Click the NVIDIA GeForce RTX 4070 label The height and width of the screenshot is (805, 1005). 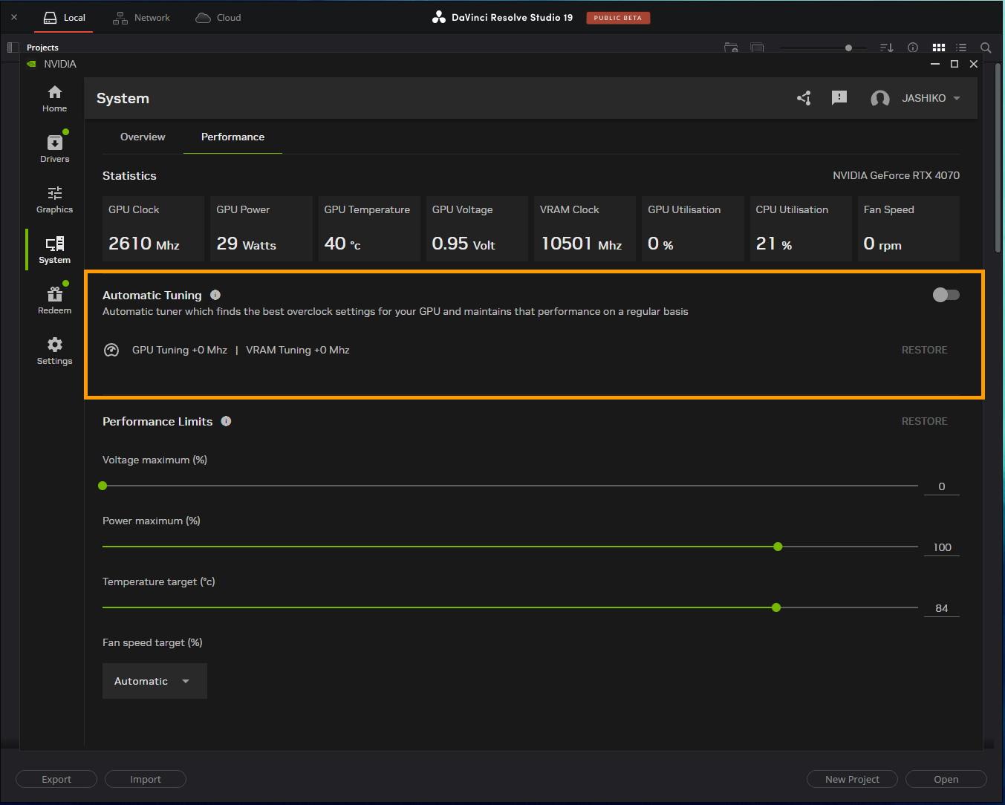click(x=896, y=175)
